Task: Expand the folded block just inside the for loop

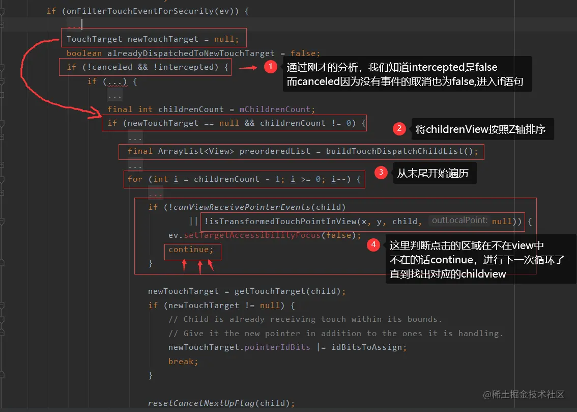Action: tap(156, 194)
